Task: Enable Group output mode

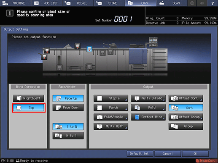Action: [186, 126]
